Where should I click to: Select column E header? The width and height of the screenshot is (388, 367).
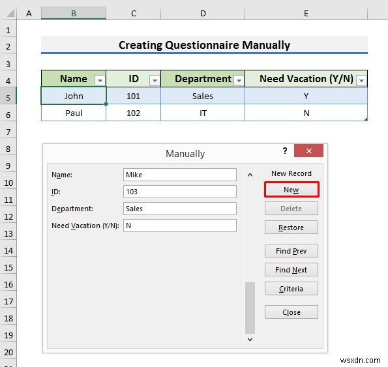pyautogui.click(x=306, y=13)
